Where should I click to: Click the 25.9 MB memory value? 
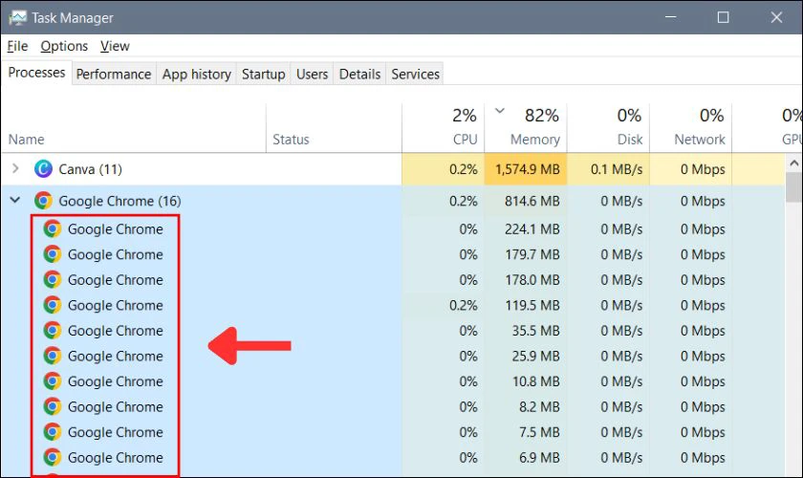pyautogui.click(x=535, y=356)
